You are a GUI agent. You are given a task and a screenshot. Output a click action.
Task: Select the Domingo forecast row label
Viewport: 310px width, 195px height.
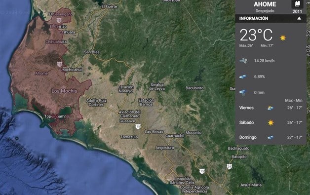tap(248, 137)
